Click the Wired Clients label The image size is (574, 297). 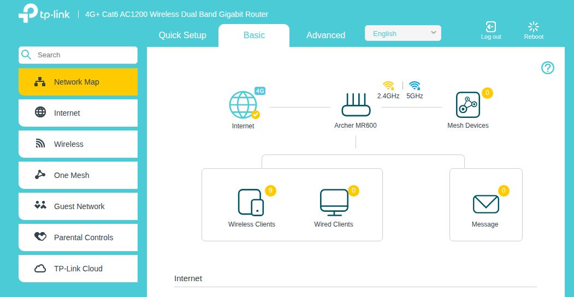pos(334,224)
